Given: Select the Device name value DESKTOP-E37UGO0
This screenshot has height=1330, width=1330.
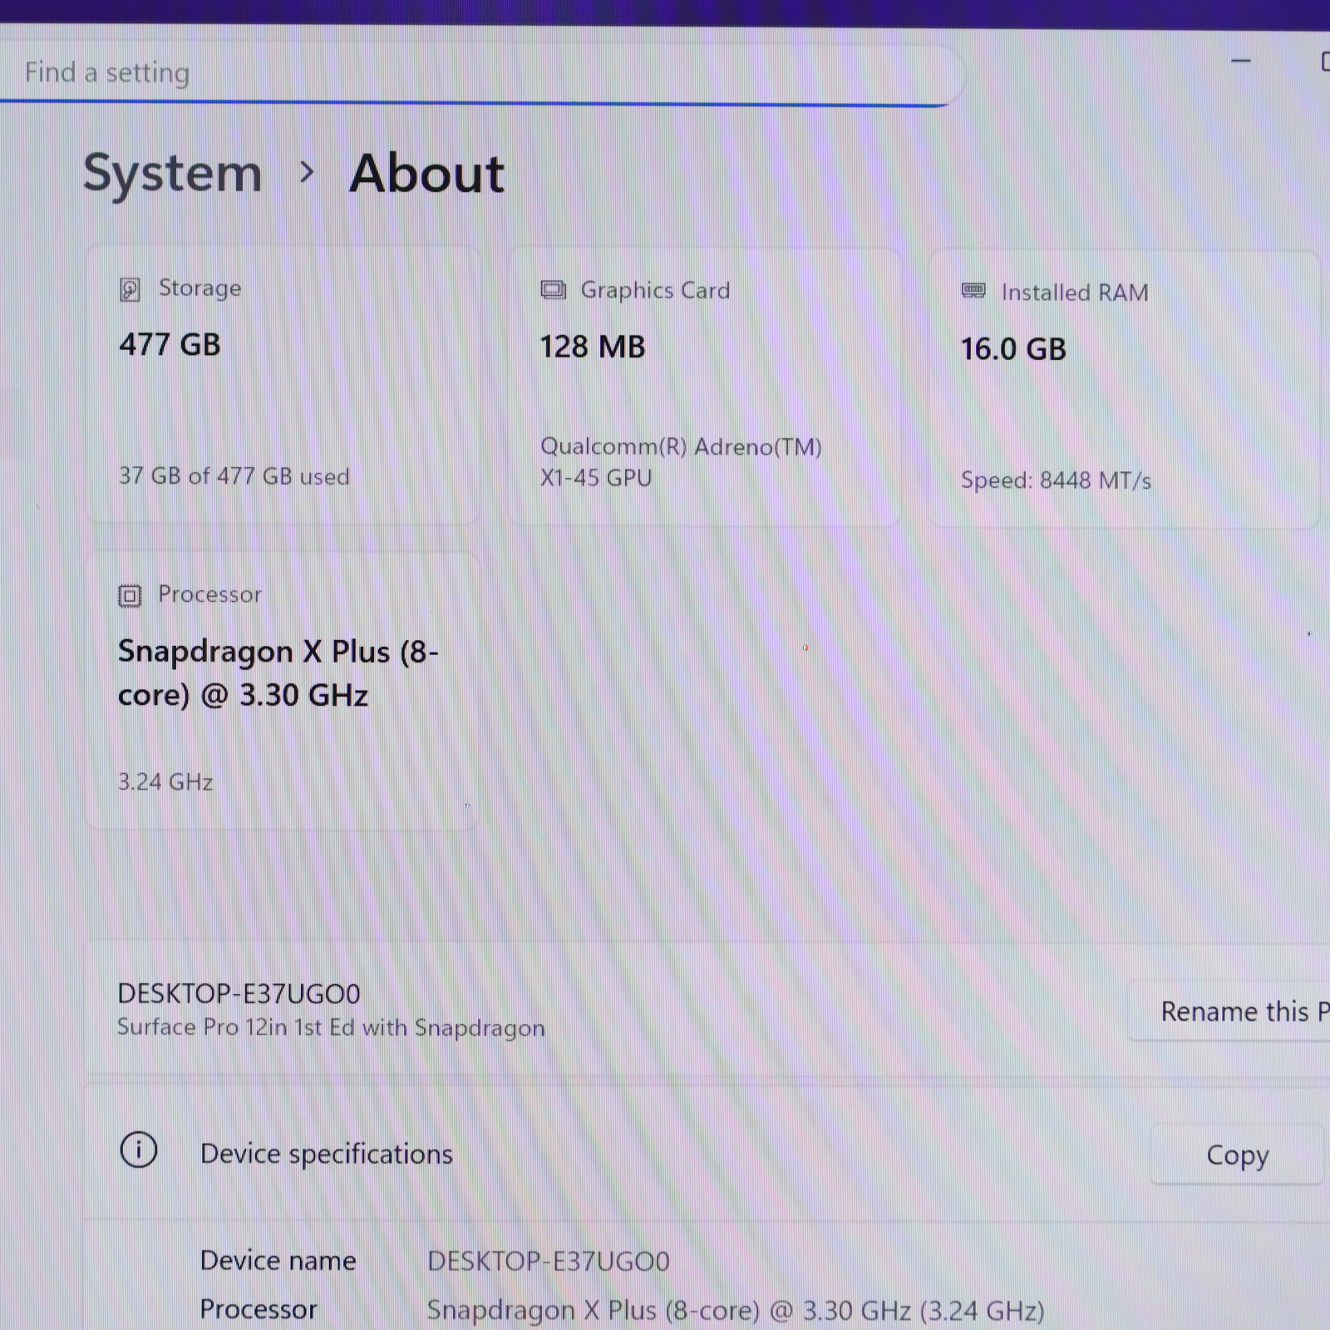Looking at the screenshot, I should [x=549, y=1261].
